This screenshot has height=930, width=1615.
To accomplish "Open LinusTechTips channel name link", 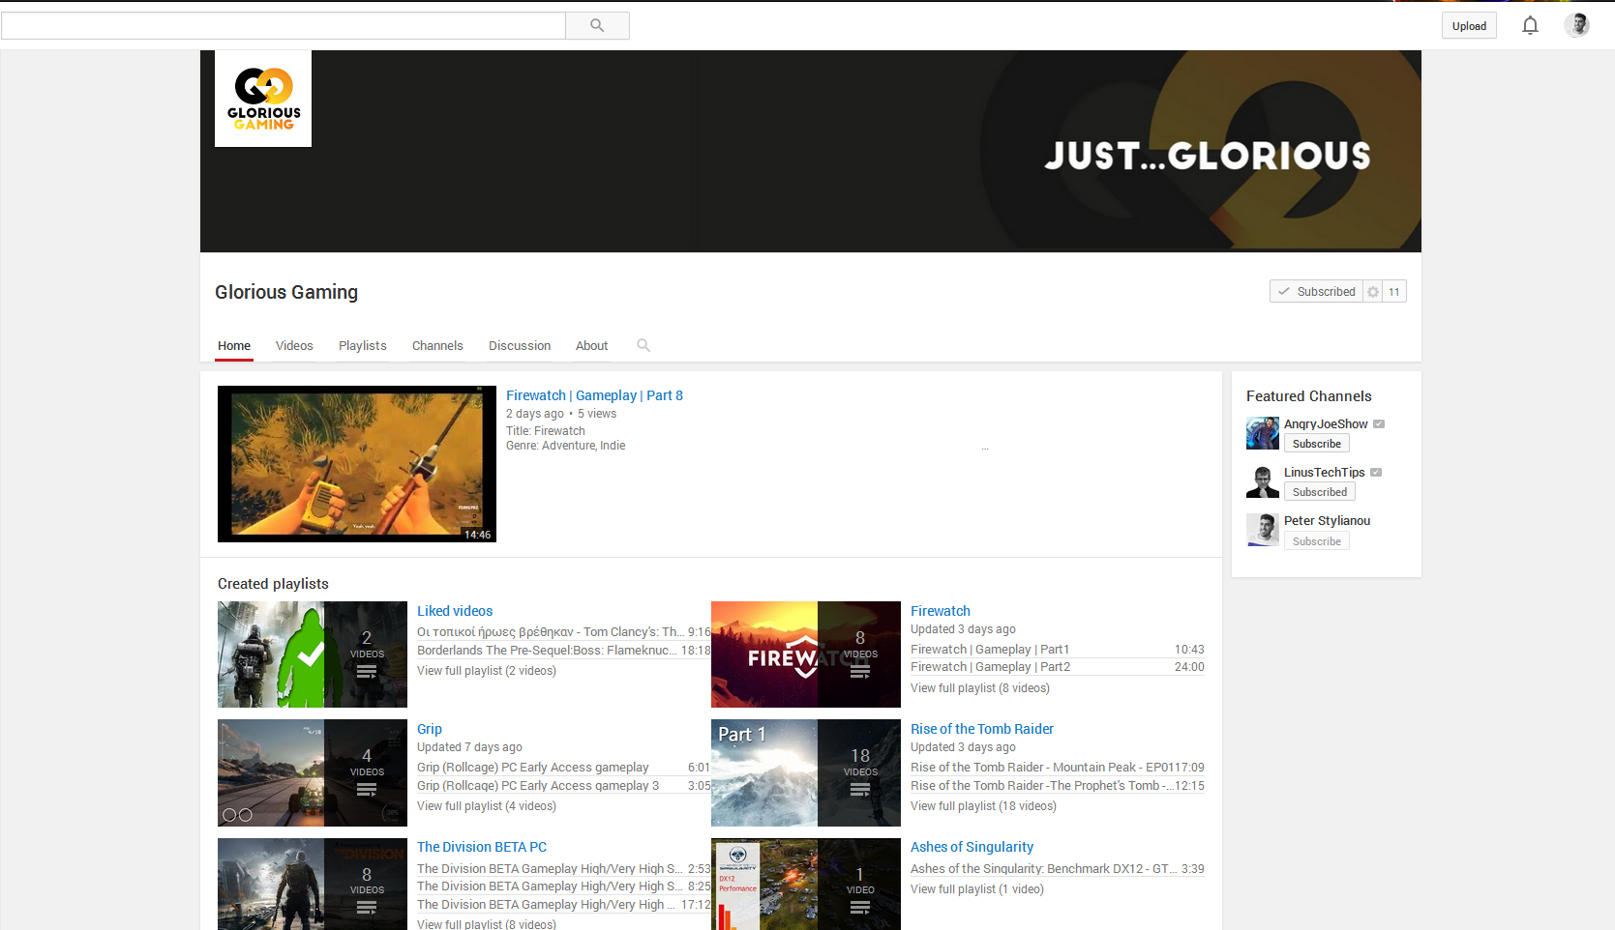I will click(1324, 473).
